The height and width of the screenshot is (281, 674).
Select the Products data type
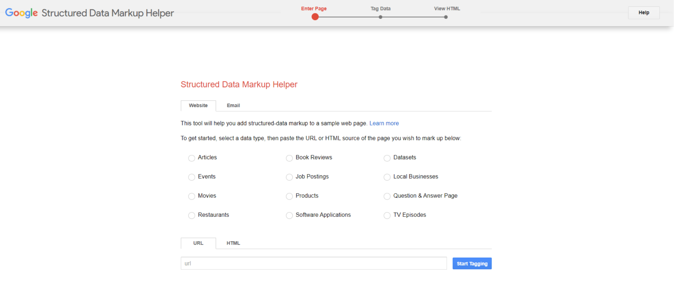[289, 196]
